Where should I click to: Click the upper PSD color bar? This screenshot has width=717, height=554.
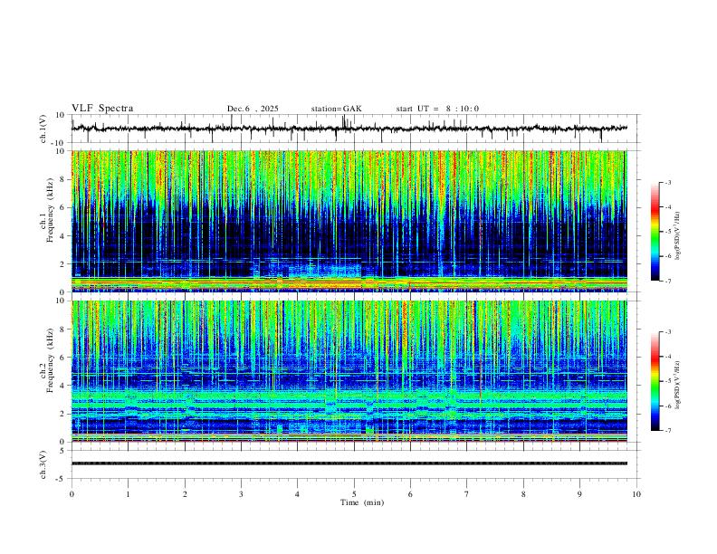point(655,232)
